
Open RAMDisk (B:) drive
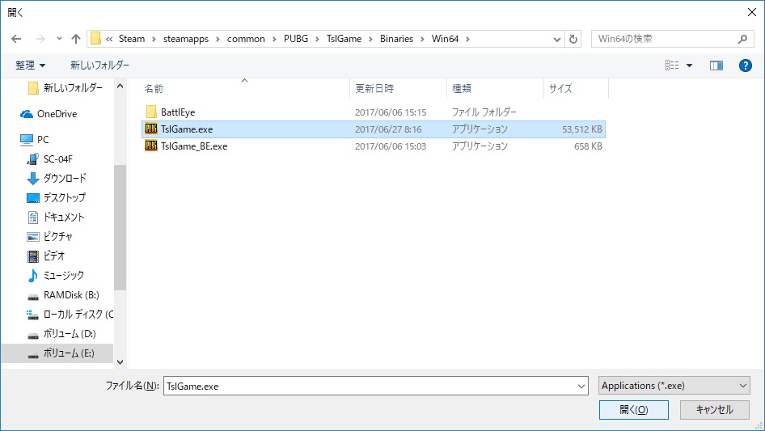point(70,295)
